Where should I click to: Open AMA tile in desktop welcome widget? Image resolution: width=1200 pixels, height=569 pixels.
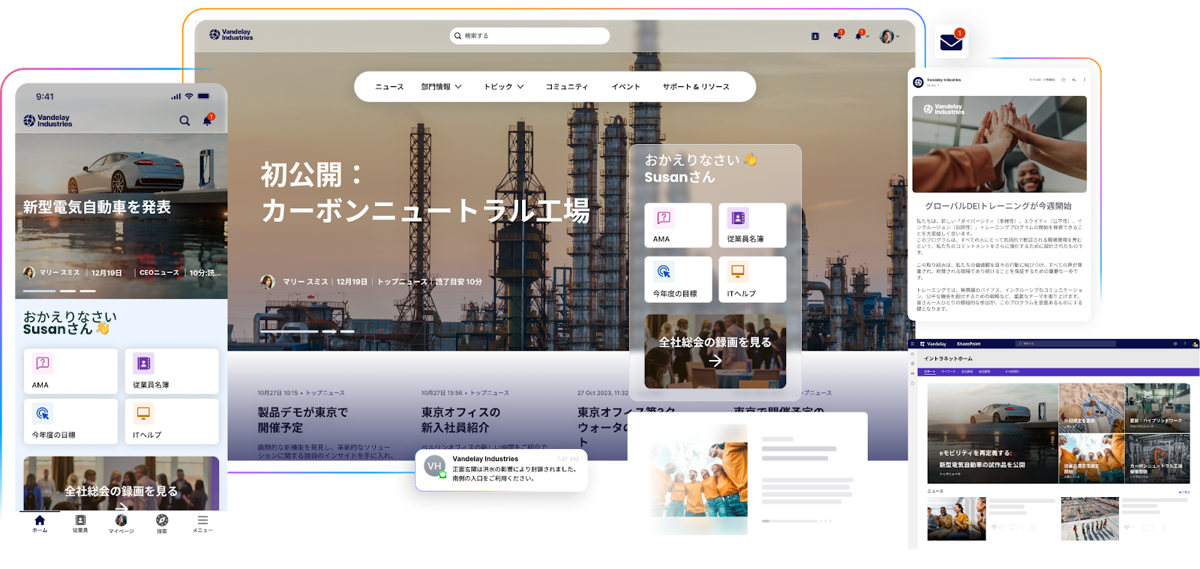678,225
